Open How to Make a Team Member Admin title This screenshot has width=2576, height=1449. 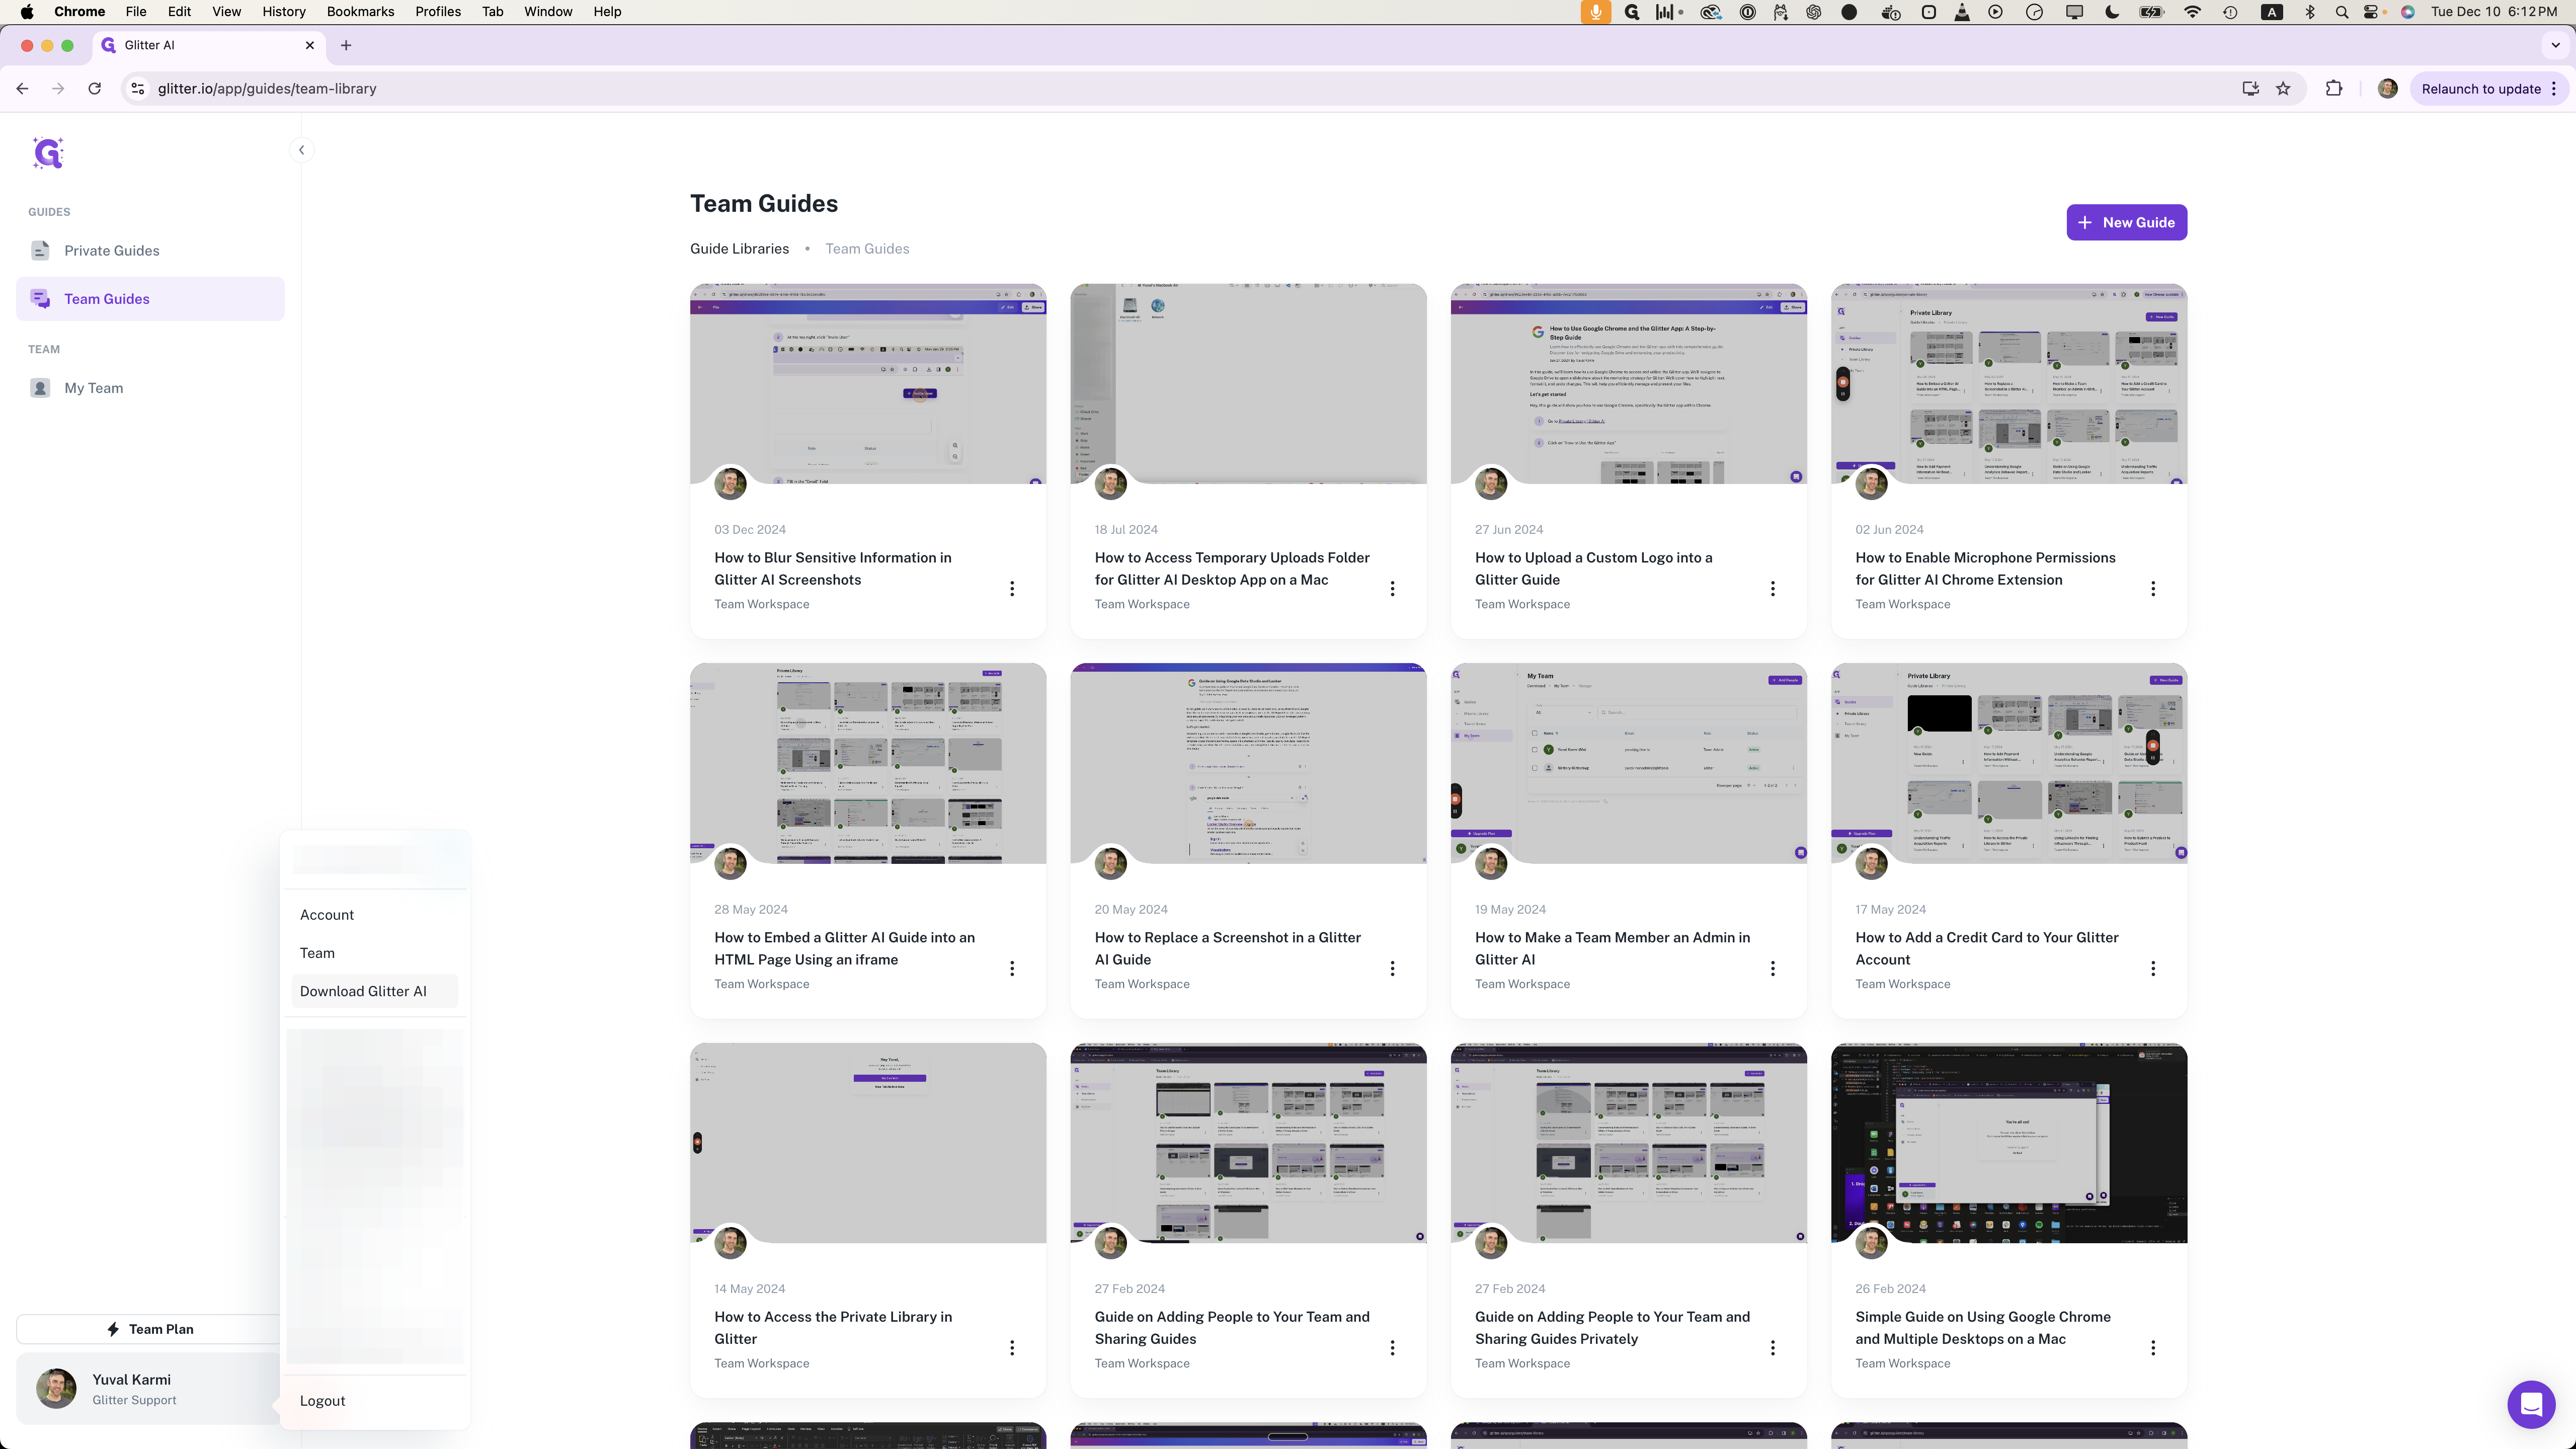point(1612,948)
